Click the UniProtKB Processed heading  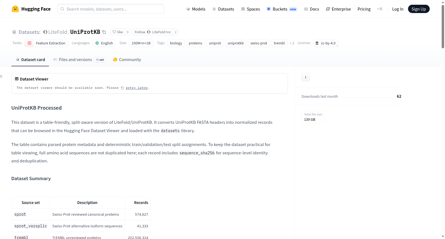coord(36,108)
